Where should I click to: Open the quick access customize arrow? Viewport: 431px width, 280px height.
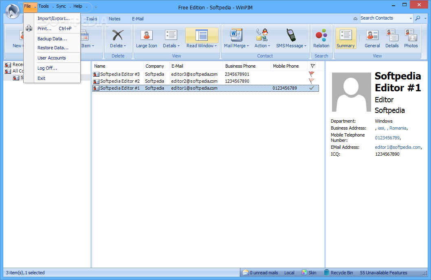[96, 7]
